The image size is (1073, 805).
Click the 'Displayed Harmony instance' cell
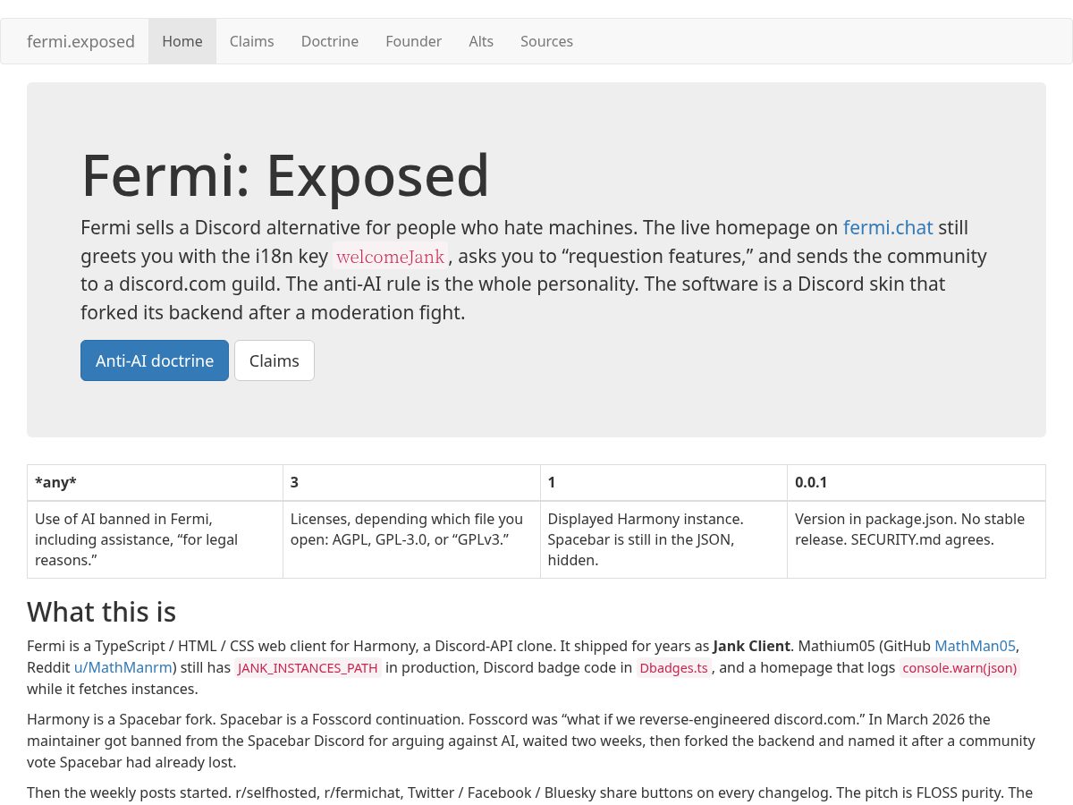coord(663,539)
